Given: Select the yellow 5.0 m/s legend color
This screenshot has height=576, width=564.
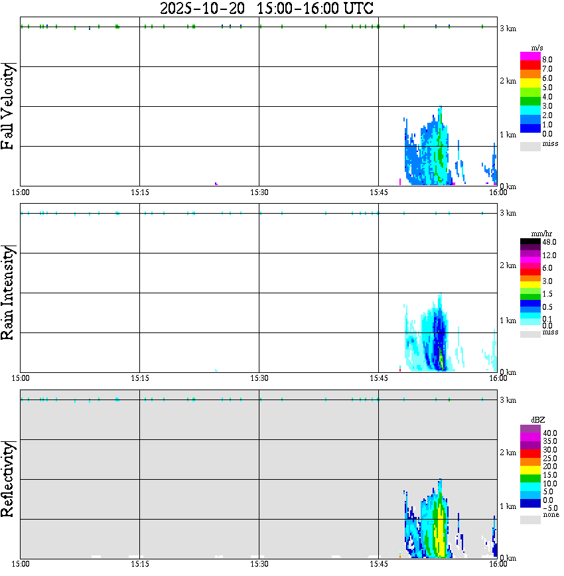Looking at the screenshot, I should pyautogui.click(x=530, y=83).
